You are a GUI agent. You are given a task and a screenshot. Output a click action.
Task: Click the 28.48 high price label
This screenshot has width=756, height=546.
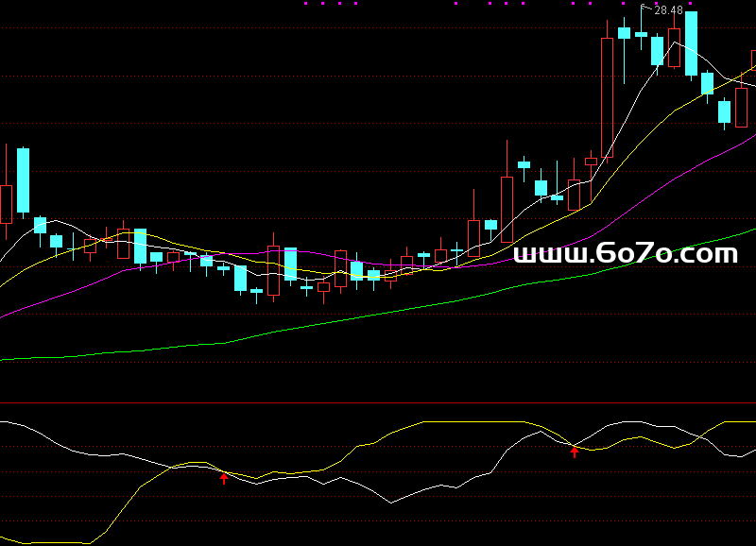[668, 10]
